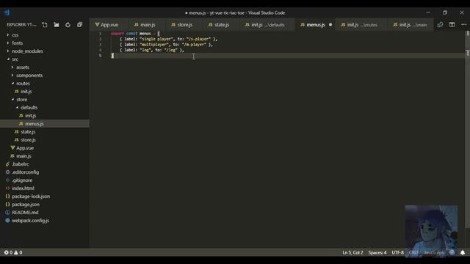Collapse the routes folder
This screenshot has height=264, width=470.
point(23,84)
